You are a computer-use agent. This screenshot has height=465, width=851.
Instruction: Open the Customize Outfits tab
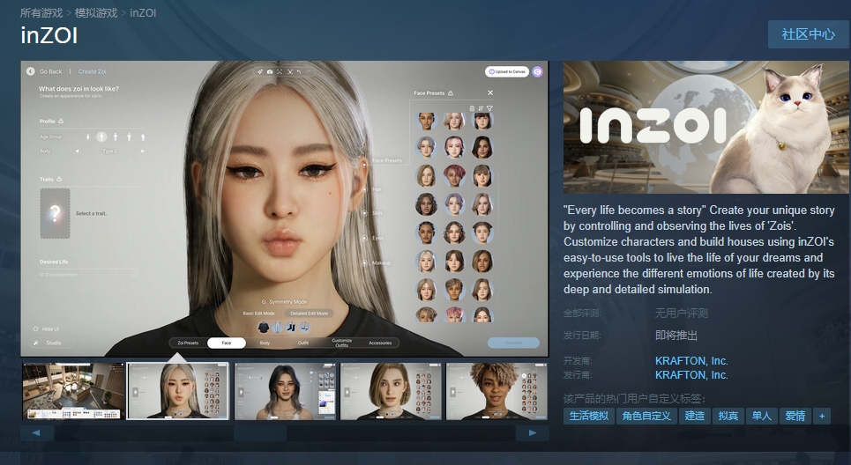(x=342, y=343)
